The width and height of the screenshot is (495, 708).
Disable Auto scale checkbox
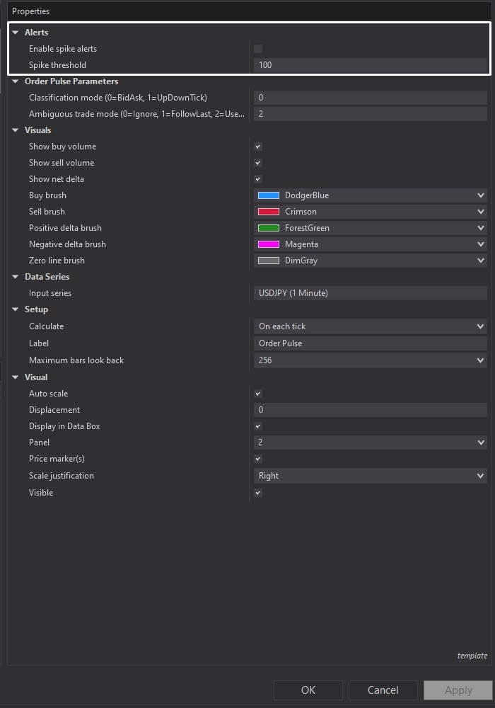point(258,394)
